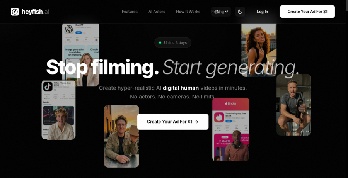The width and height of the screenshot is (348, 178).
Task: Click the 'digital human' bold text
Action: (x=181, y=88)
